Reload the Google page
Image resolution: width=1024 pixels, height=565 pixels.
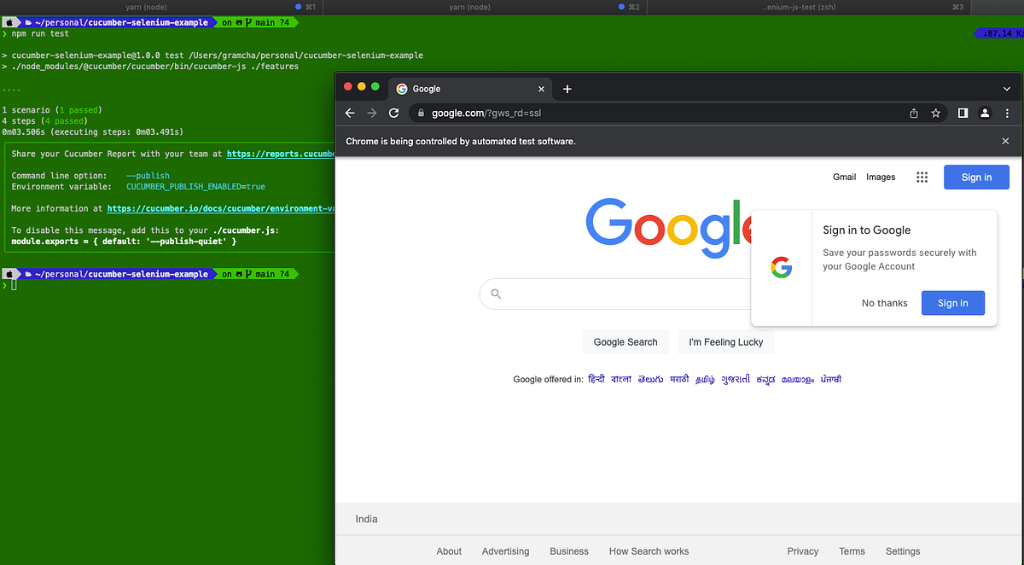[x=393, y=112]
